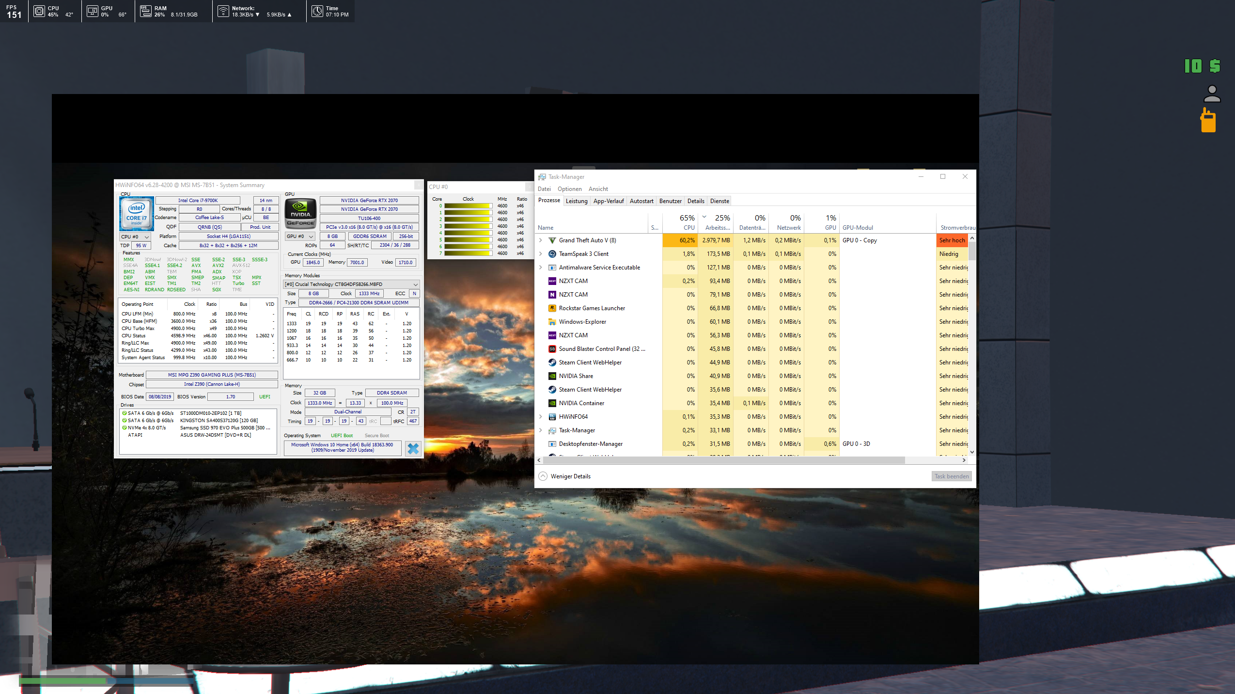1235x694 pixels.
Task: Switch to the Leistung tab
Action: [576, 201]
